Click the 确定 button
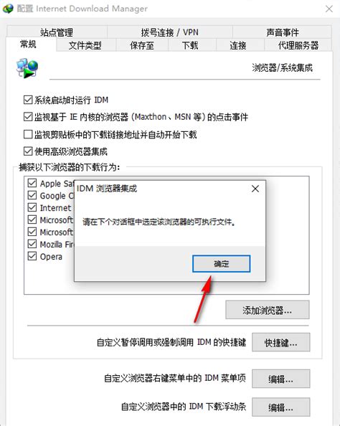 (221, 263)
